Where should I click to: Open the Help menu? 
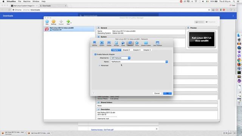(43, 2)
